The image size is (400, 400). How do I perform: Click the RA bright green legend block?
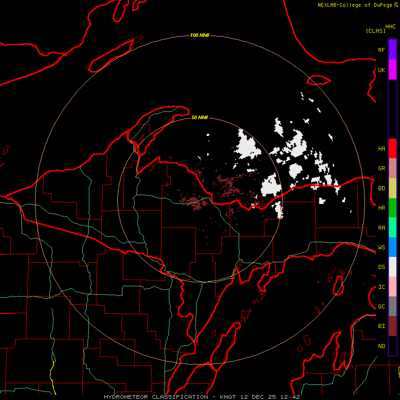click(392, 228)
